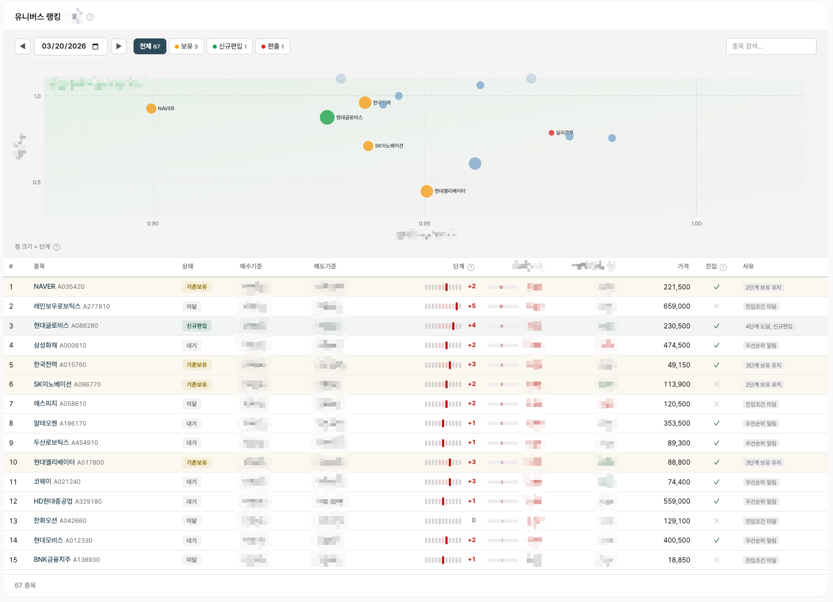The width and height of the screenshot is (833, 602).
Task: Click the 진입 check mark in 현대모비스 row
Action: 716,540
